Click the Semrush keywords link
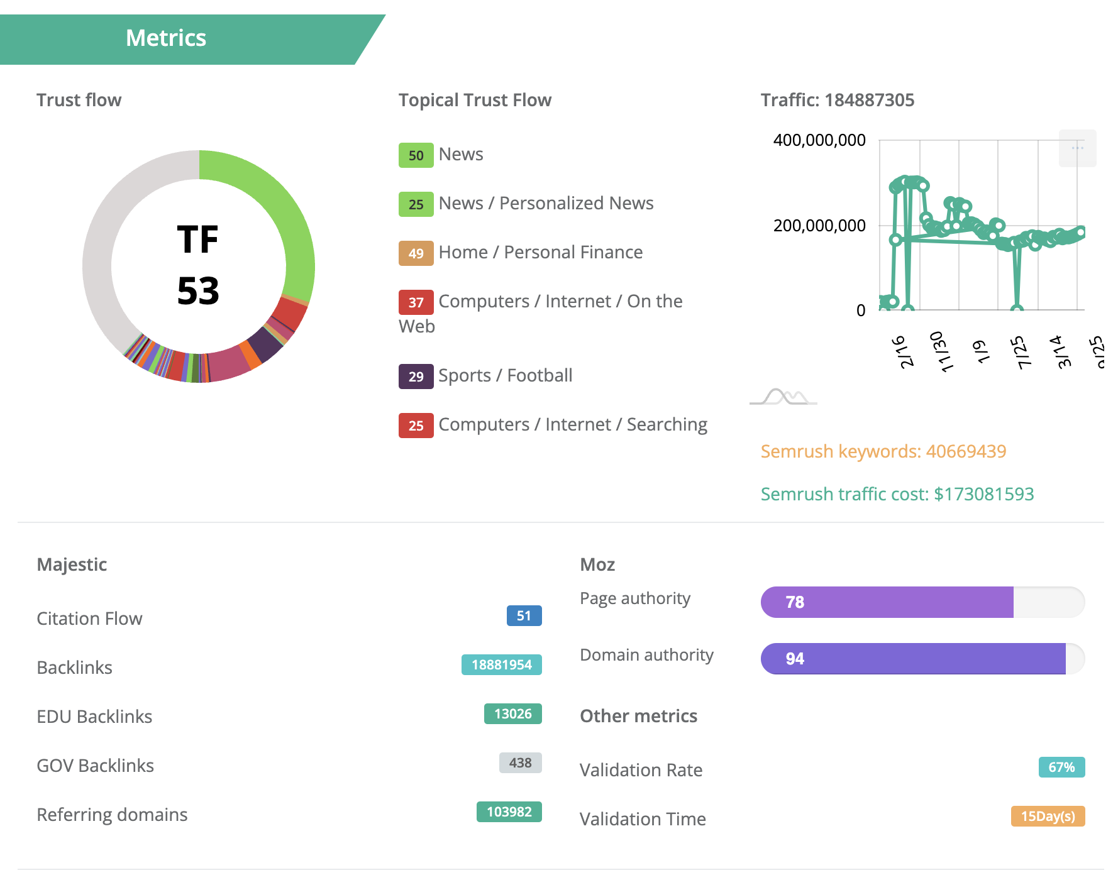This screenshot has height=880, width=1118. (x=883, y=451)
